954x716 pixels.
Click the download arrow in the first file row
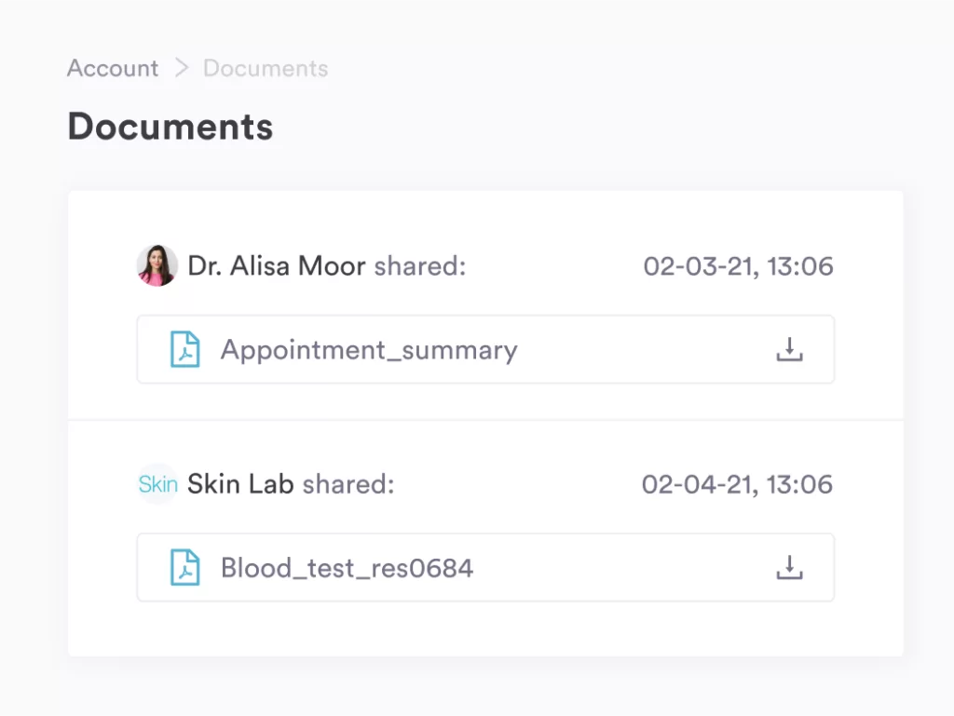tap(789, 349)
